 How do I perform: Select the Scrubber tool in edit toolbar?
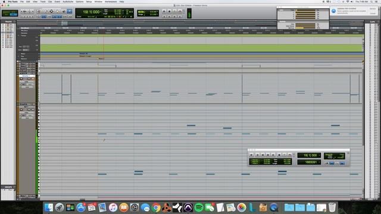(x=64, y=11)
